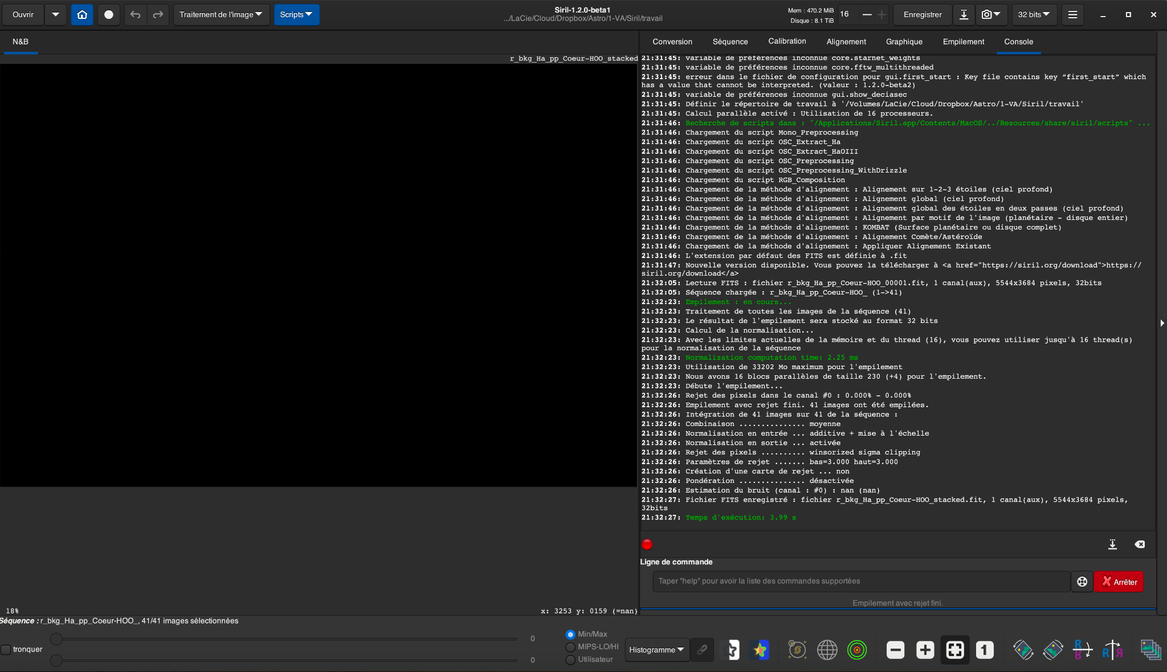The image size is (1167, 672).
Task: Decrease the thread count with minus
Action: (x=867, y=14)
